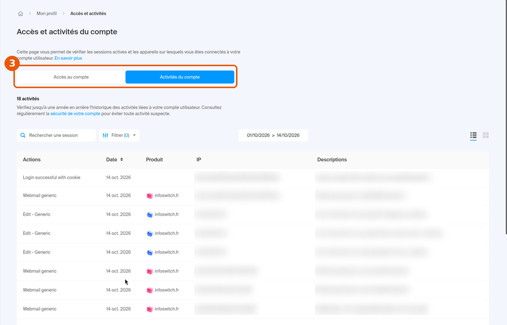Switch to list view icon

coord(473,135)
